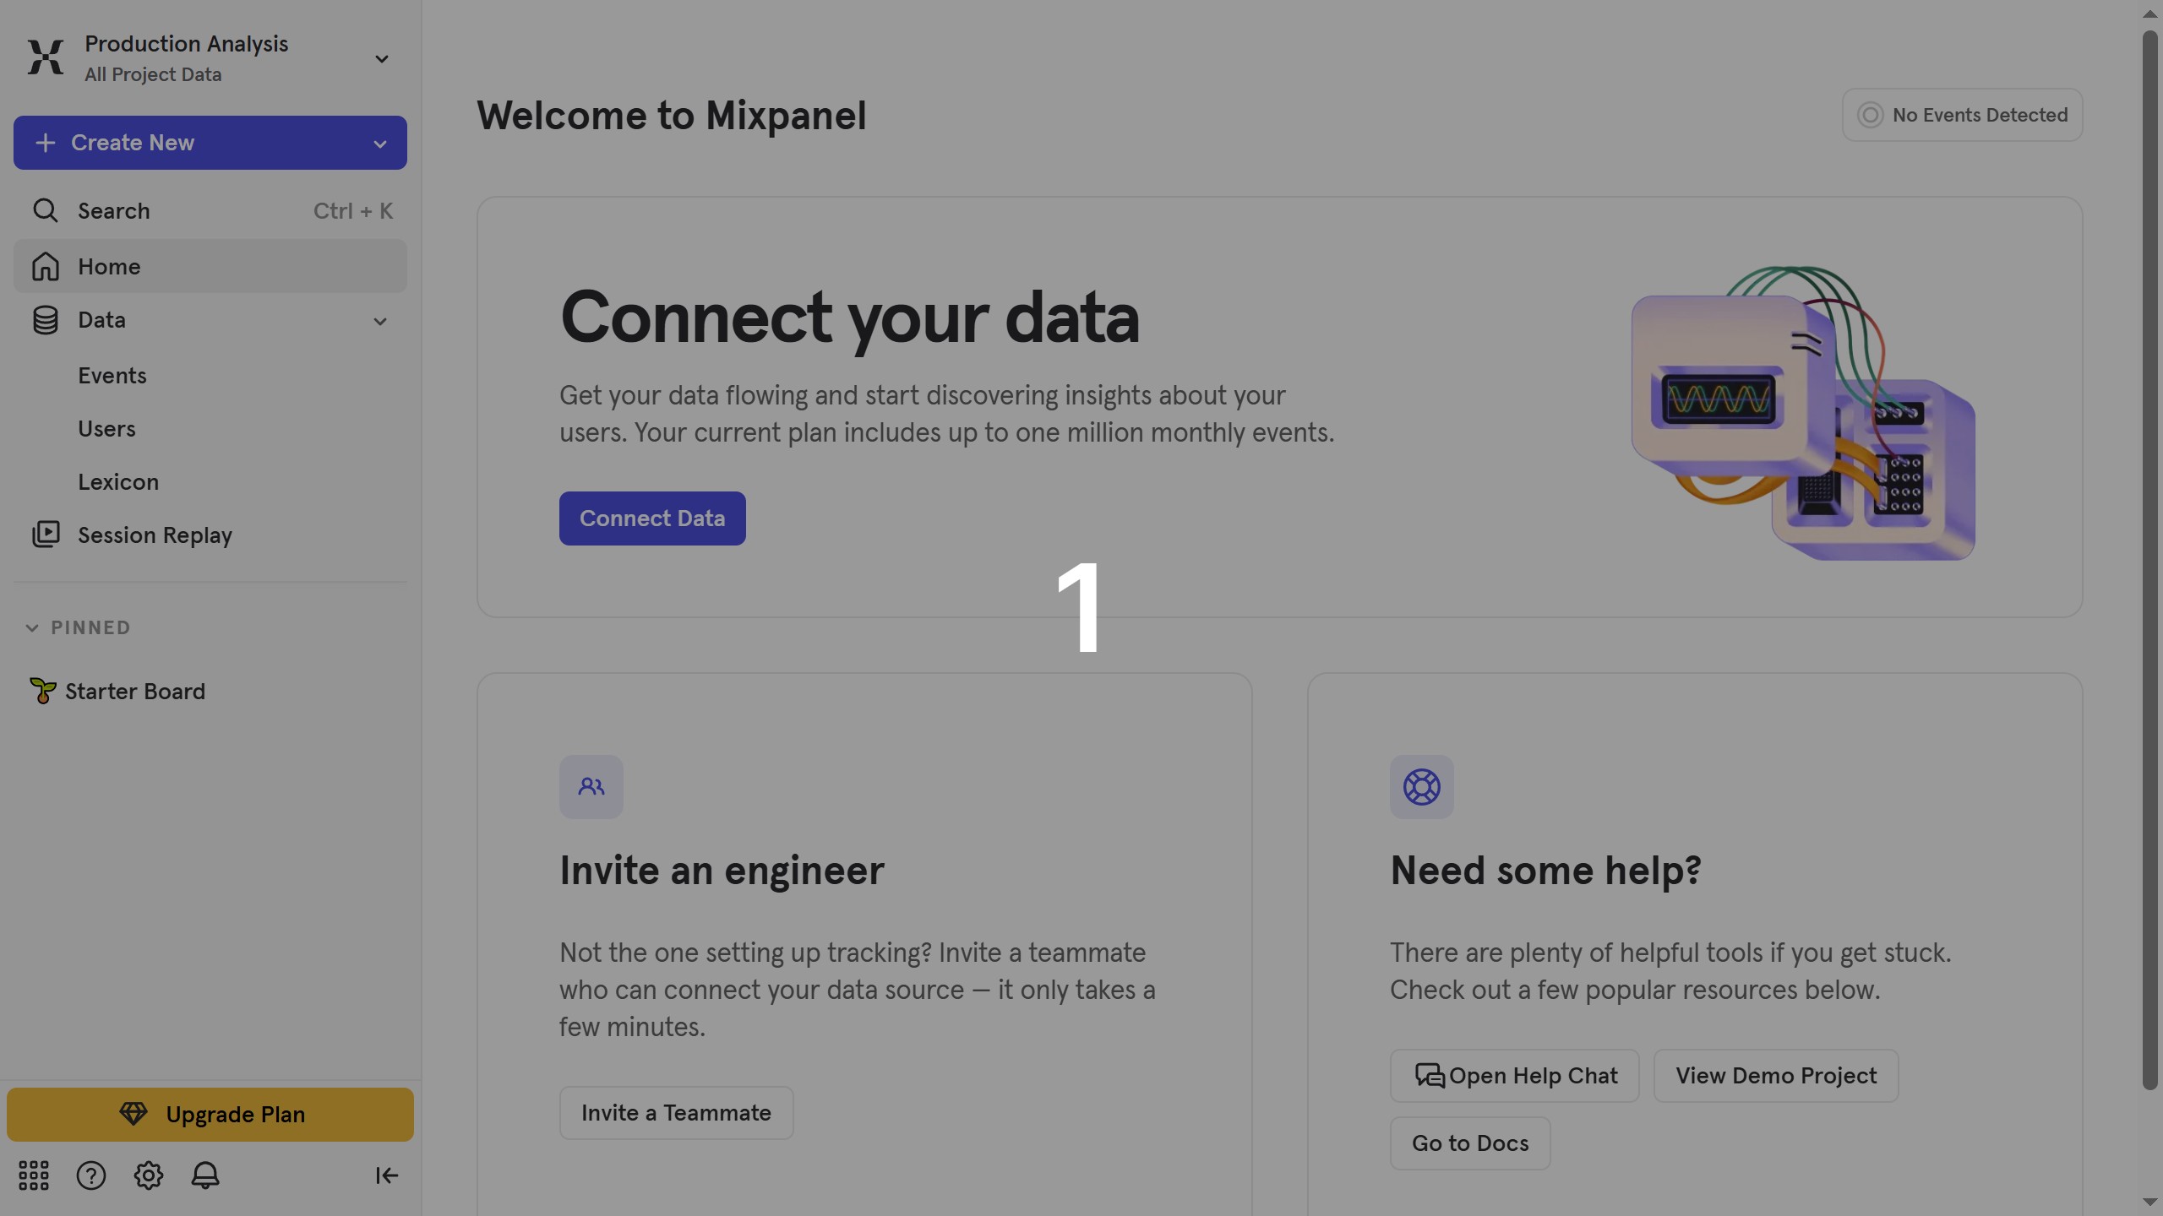Click Open Help Chat button

[1515, 1076]
